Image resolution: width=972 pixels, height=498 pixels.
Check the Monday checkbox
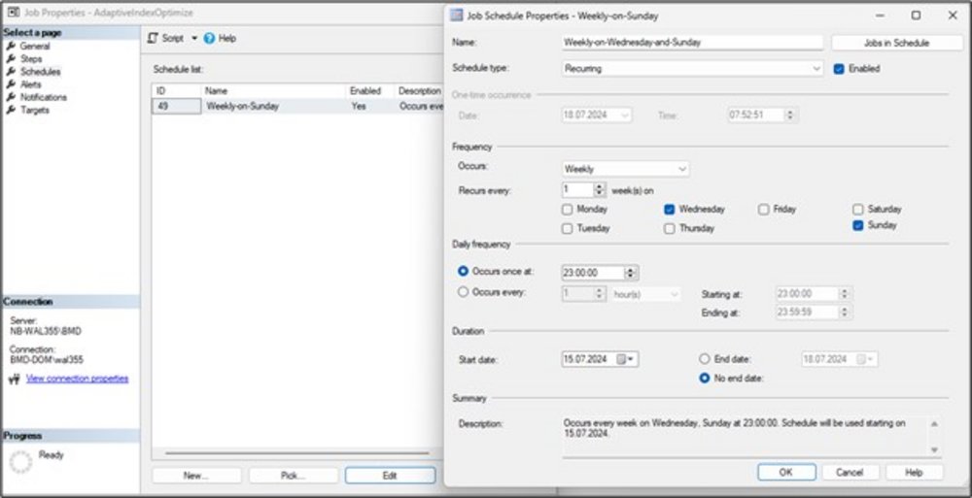(568, 210)
